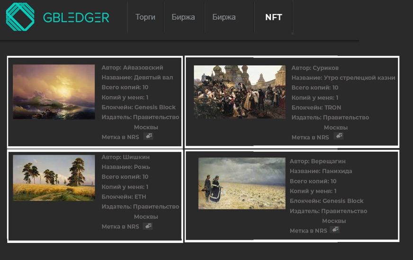Open the NRS tag icon for Верещагин's Панихида

(335, 230)
